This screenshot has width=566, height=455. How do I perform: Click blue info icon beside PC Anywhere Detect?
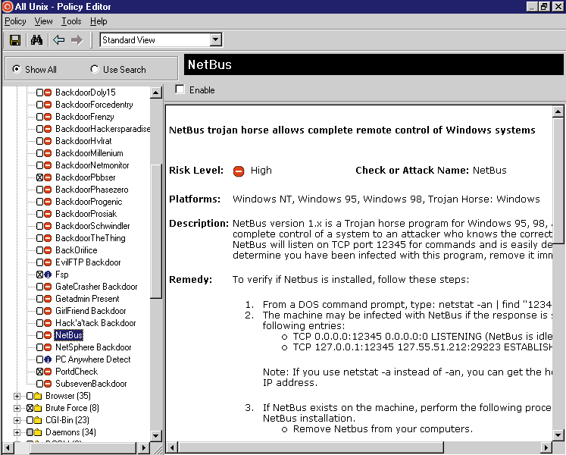(48, 359)
